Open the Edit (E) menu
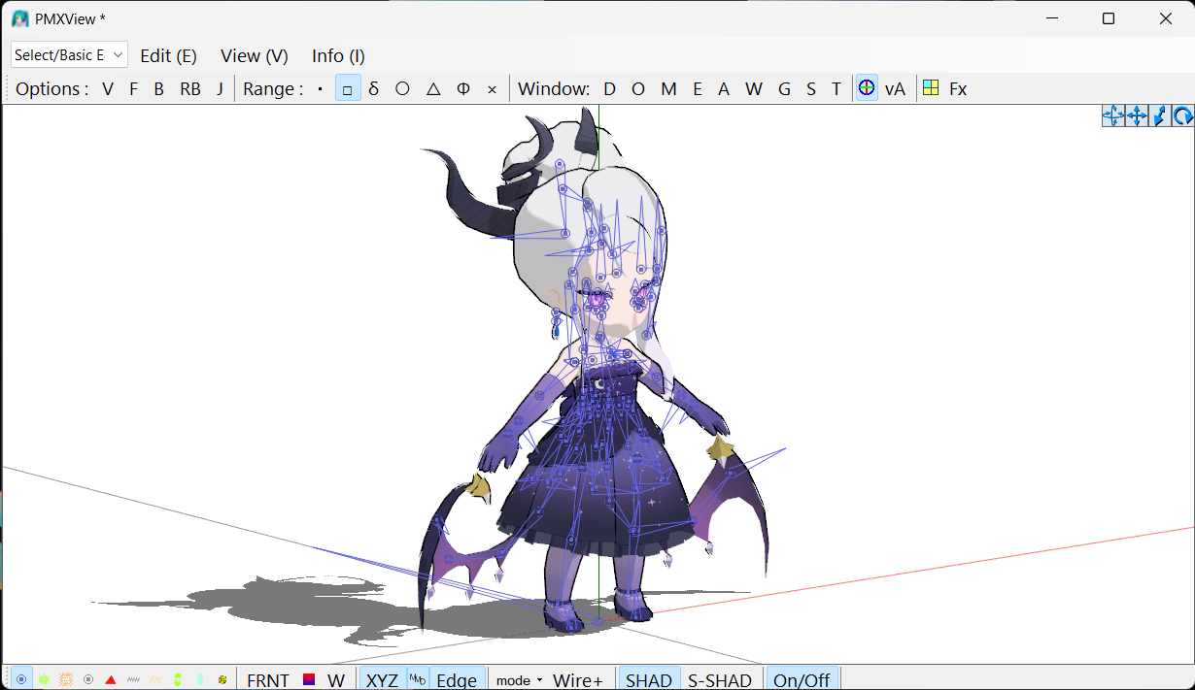The width and height of the screenshot is (1195, 690). [169, 55]
